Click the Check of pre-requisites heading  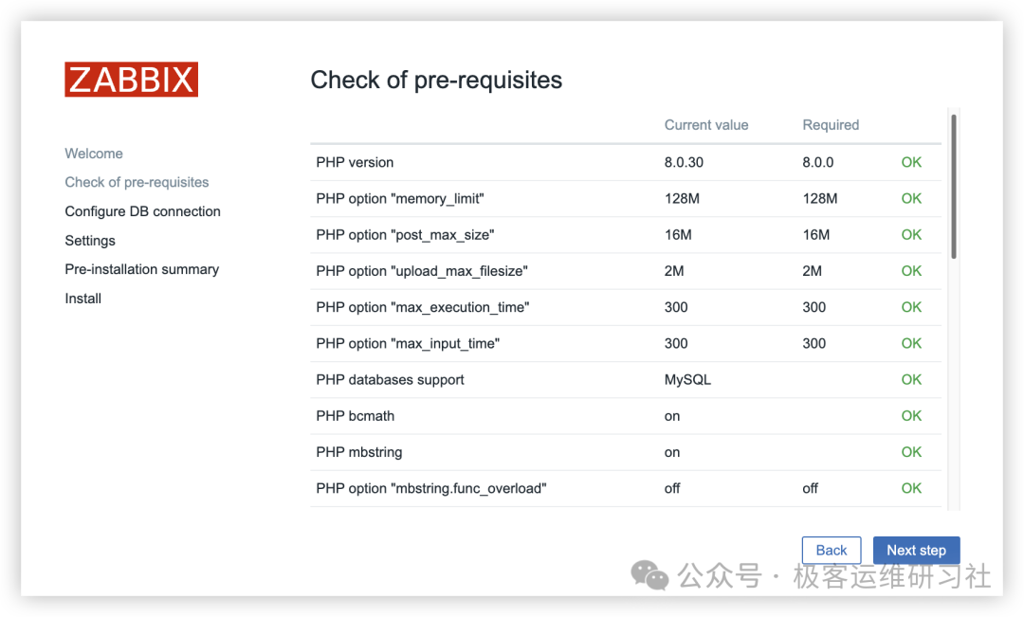436,81
